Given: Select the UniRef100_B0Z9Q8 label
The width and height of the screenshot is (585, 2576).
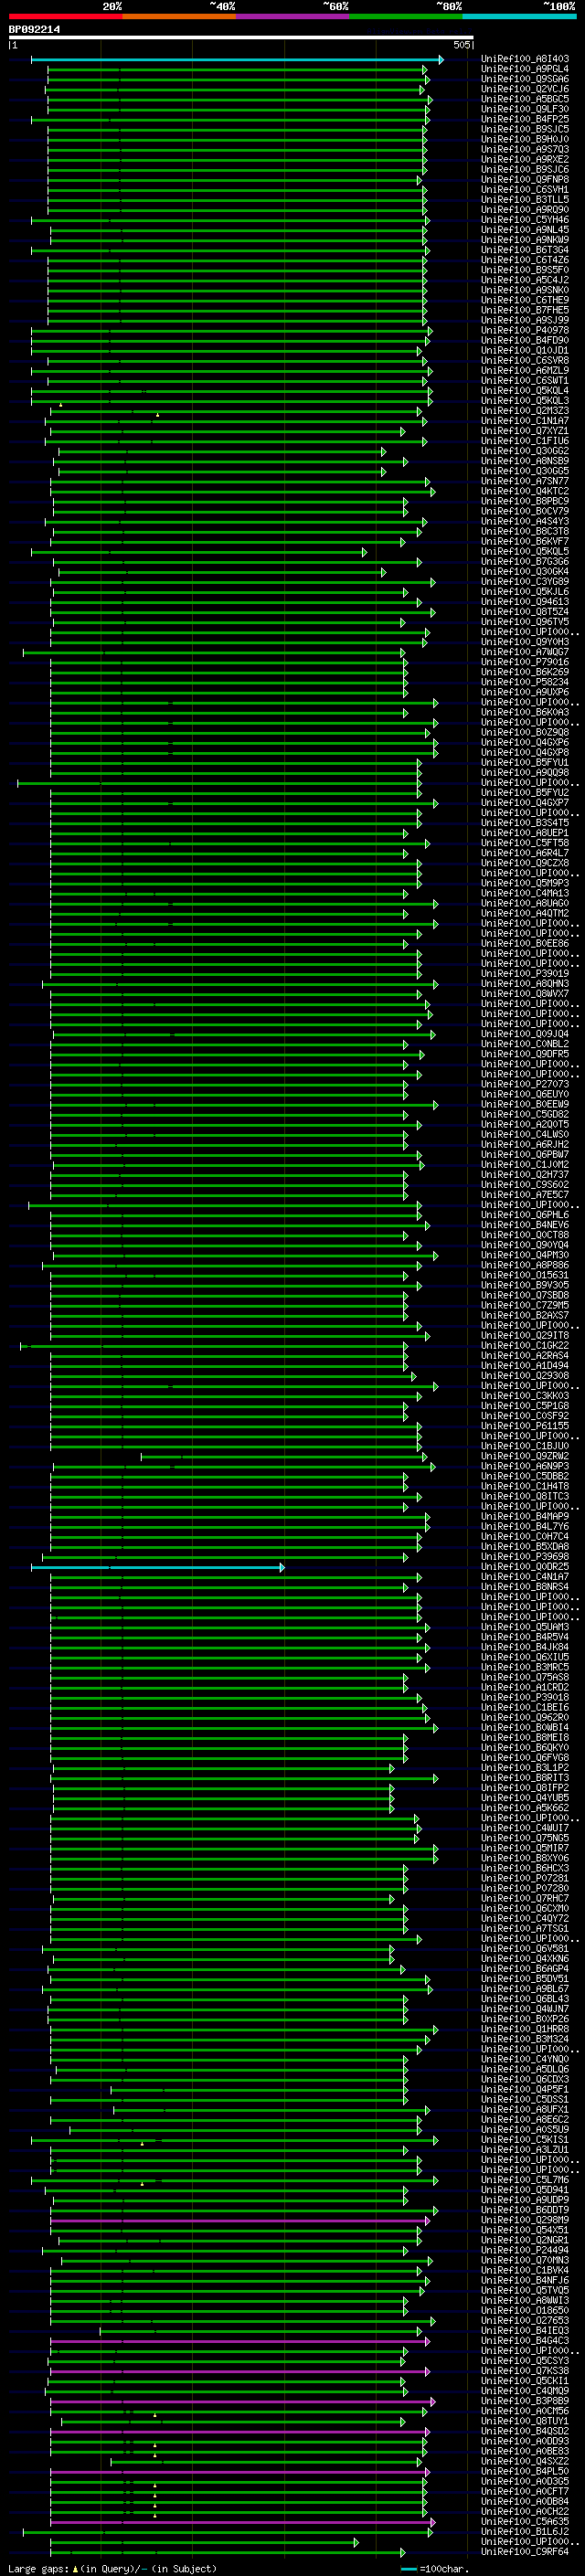Looking at the screenshot, I should tap(525, 732).
